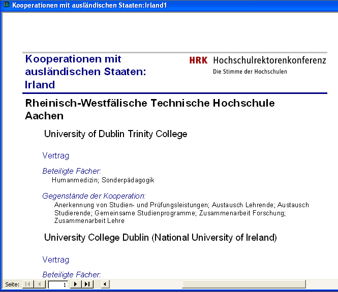Click 'University of Dublin Trinity College'
Viewport: 338px width, 292px height.
pyautogui.click(x=115, y=134)
